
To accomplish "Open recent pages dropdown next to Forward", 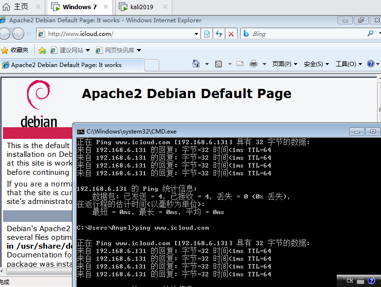I will click(29, 34).
